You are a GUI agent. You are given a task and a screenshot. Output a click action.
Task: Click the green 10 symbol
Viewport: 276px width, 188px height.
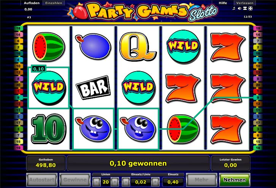49,129
